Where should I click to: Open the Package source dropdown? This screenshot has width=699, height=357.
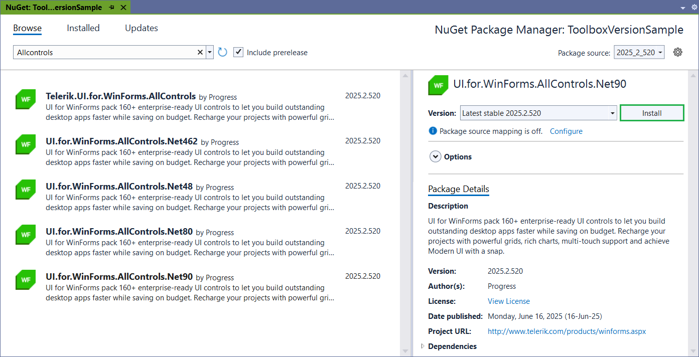639,52
